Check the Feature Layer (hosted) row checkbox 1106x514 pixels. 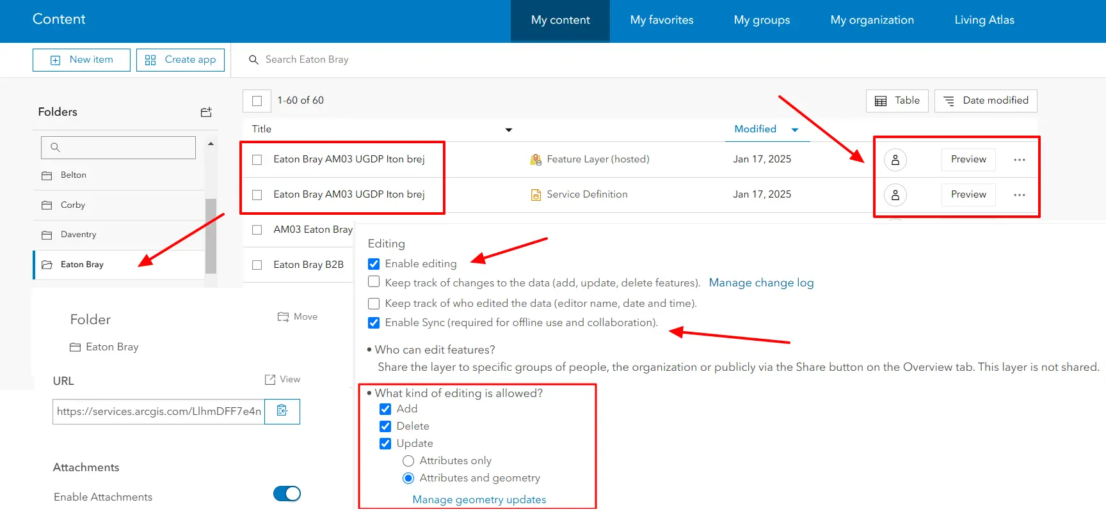click(257, 159)
